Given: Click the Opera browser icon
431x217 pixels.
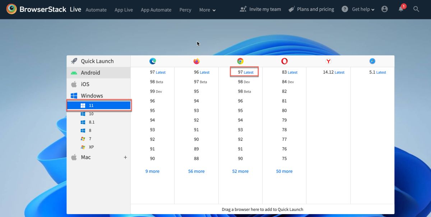Looking at the screenshot, I should pyautogui.click(x=284, y=61).
